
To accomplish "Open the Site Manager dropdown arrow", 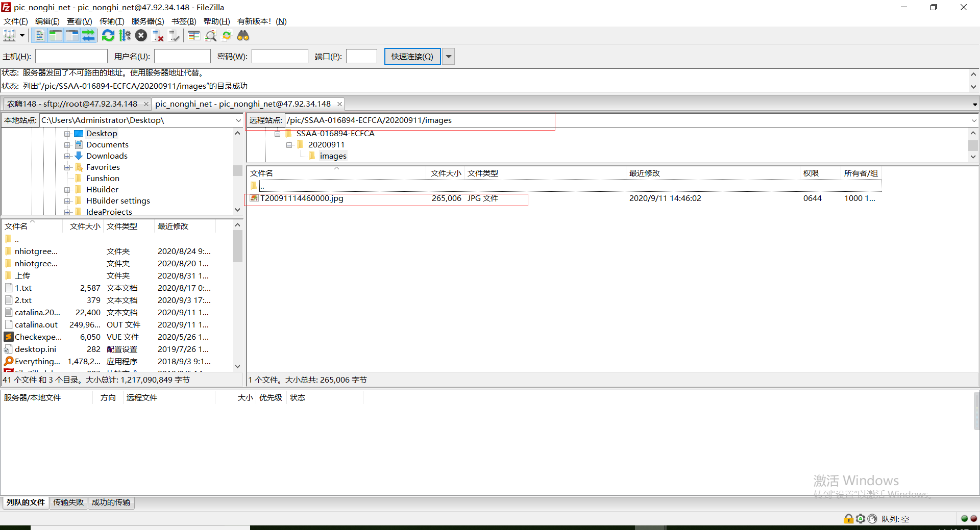I will [22, 36].
